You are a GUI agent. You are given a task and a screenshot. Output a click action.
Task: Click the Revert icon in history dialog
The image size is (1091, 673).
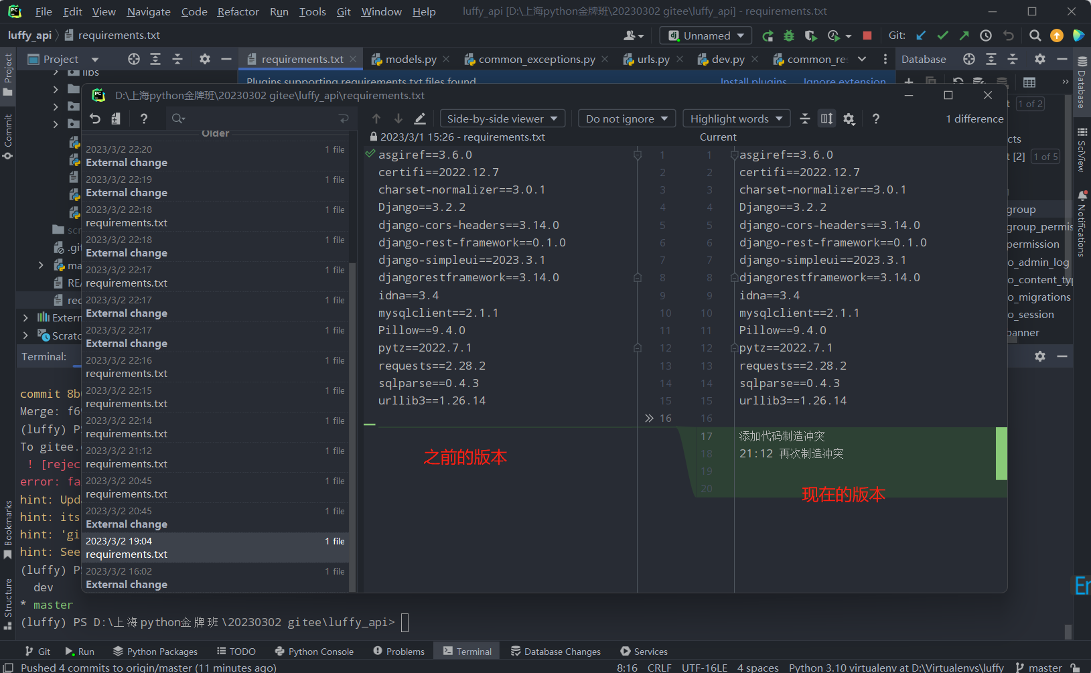[x=95, y=119]
